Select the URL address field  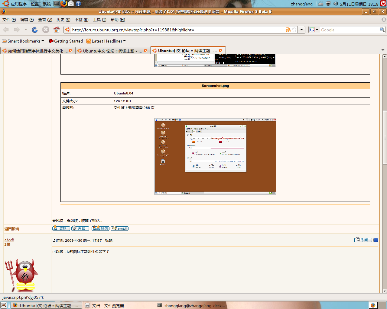tap(178, 30)
